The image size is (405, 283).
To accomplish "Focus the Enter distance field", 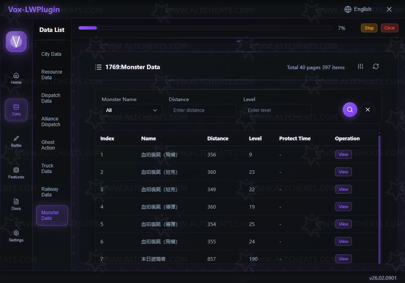I will (203, 110).
